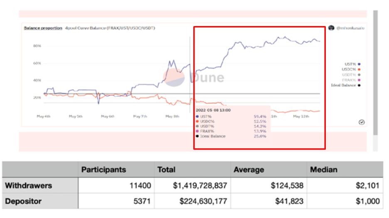The height and width of the screenshot is (218, 389).
Task: Click the $1,419,728,837 total cell
Action: [198, 187]
